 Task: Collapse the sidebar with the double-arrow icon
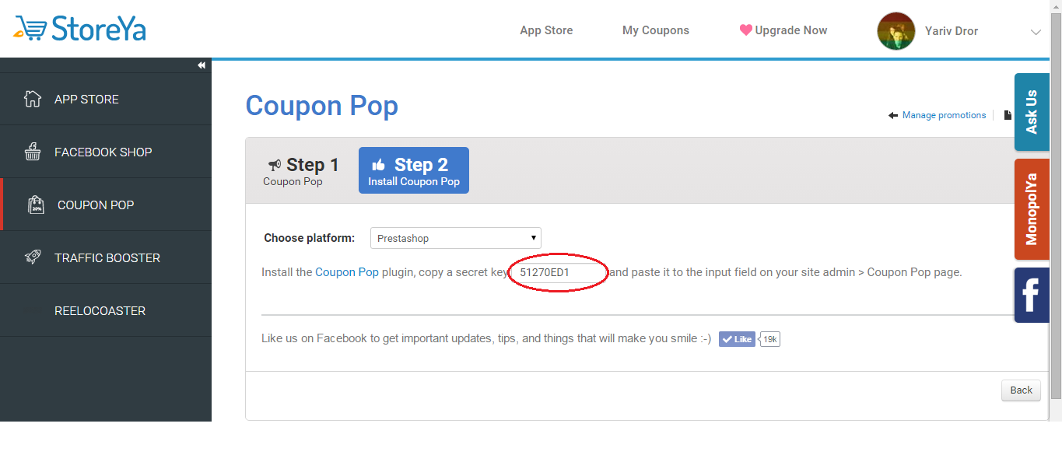(202, 65)
